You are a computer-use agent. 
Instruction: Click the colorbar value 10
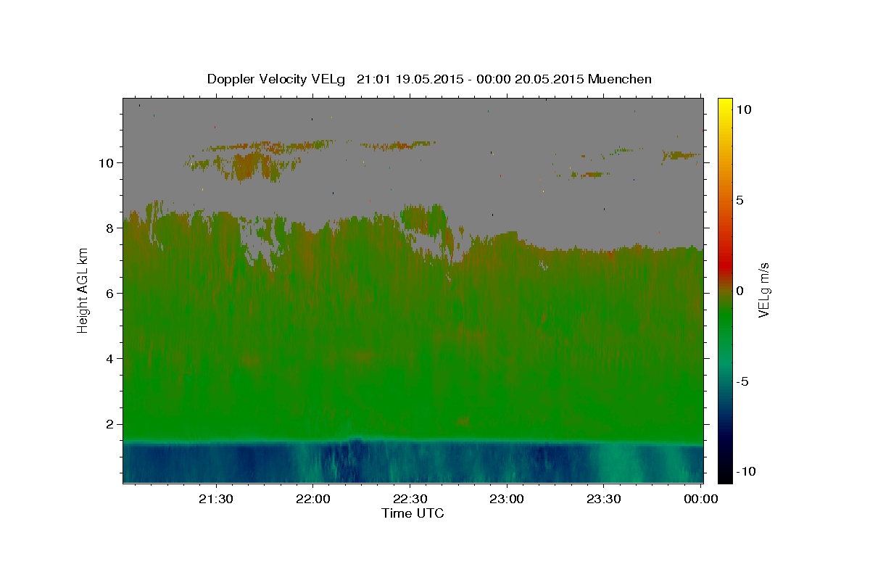tap(743, 109)
